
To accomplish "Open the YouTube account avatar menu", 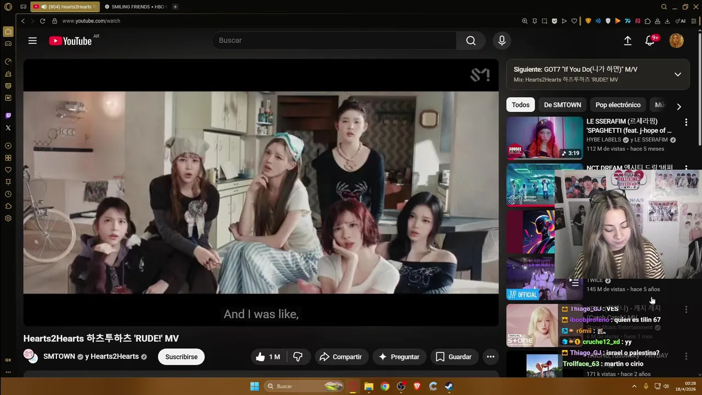I will (x=676, y=41).
